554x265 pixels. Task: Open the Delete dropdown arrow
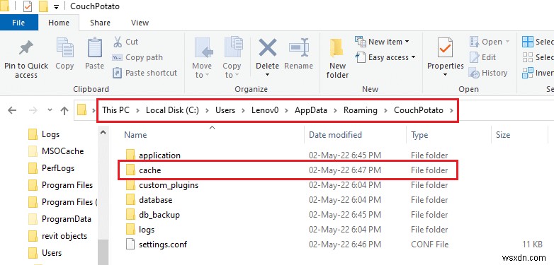pos(268,75)
